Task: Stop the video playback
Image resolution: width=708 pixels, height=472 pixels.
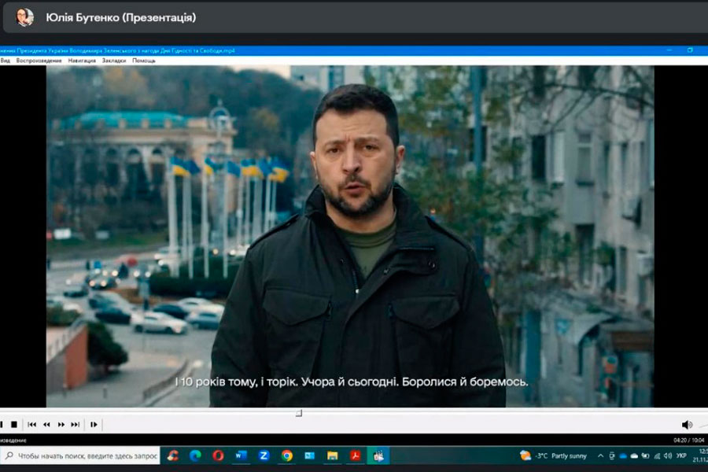Action: click(x=14, y=425)
